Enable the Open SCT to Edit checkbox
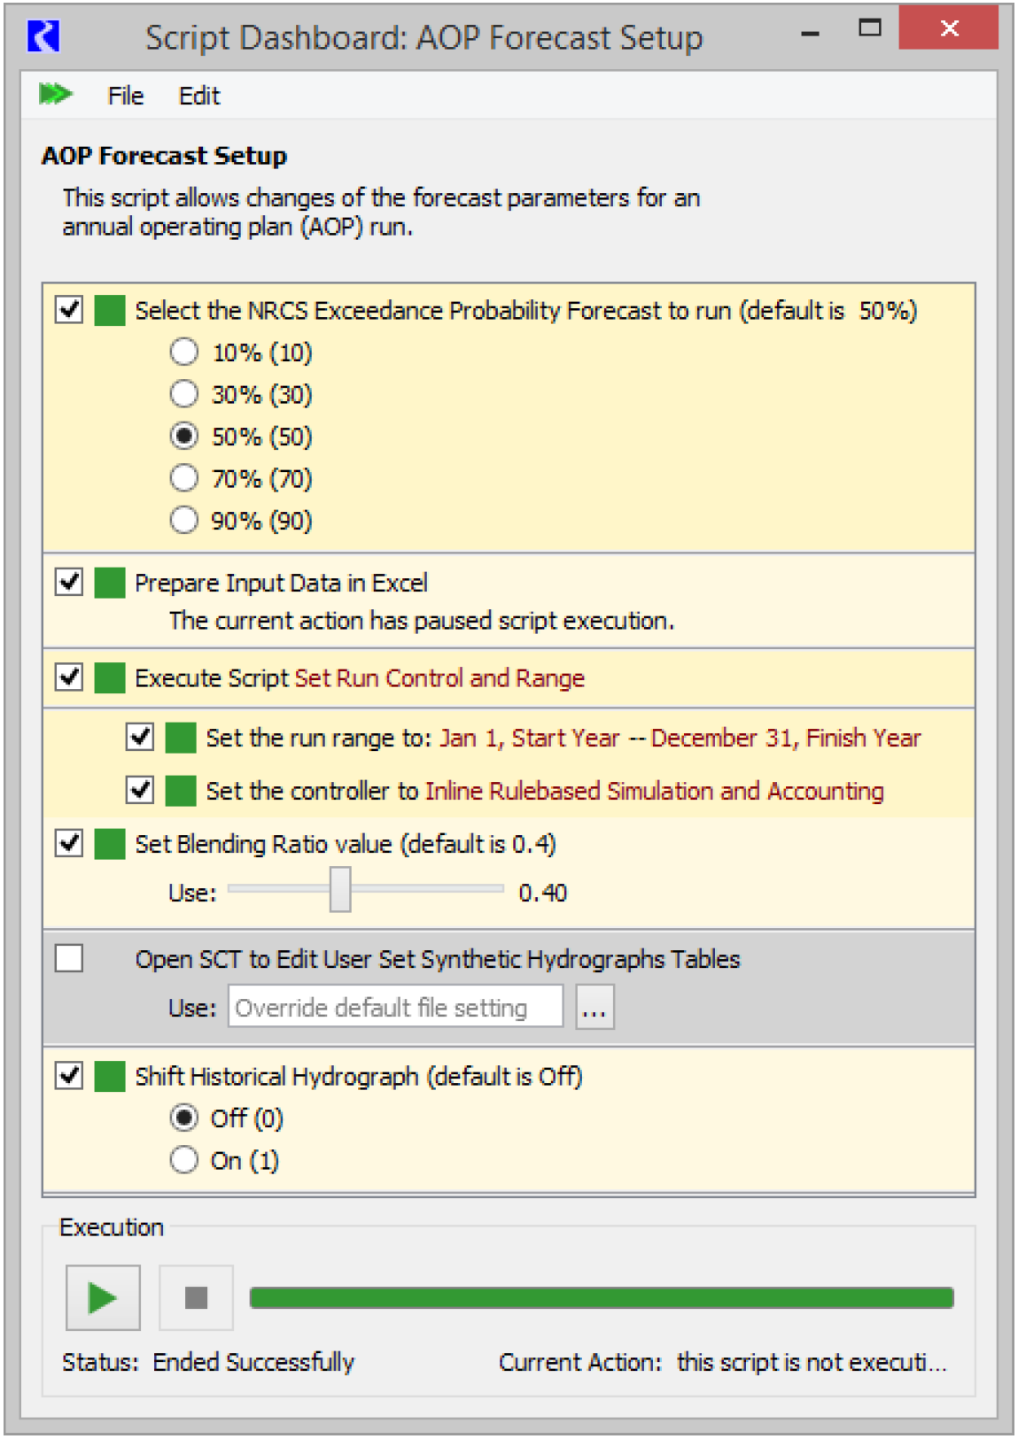 coord(69,958)
